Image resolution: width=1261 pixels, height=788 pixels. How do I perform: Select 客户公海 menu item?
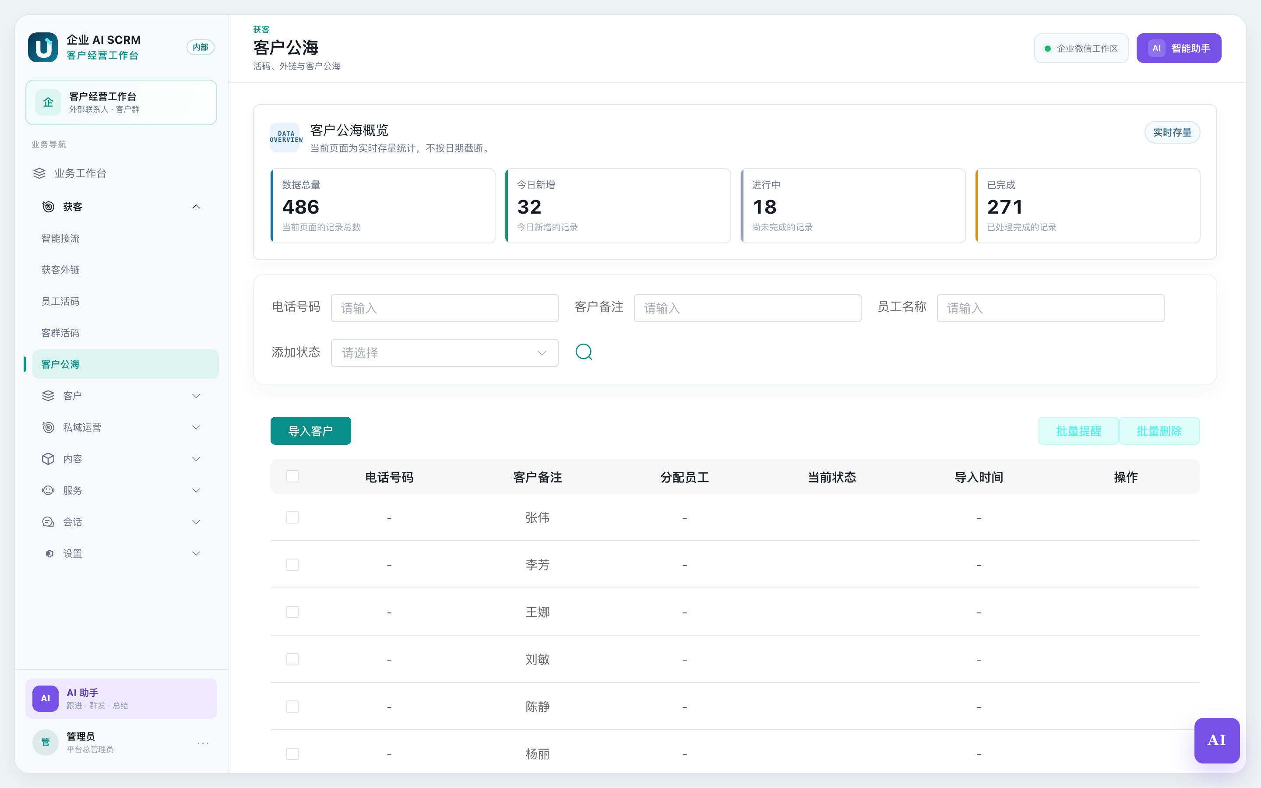pos(125,364)
